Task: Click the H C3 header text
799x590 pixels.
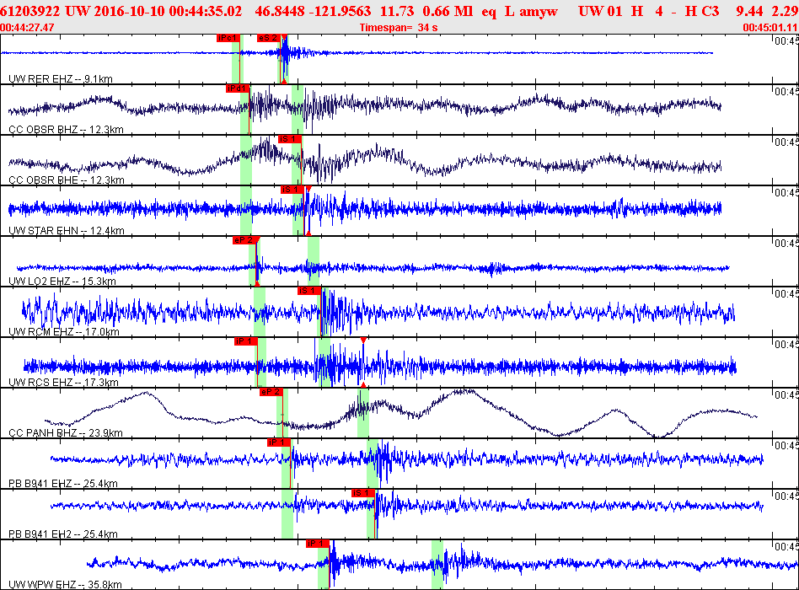Action: 702,11
